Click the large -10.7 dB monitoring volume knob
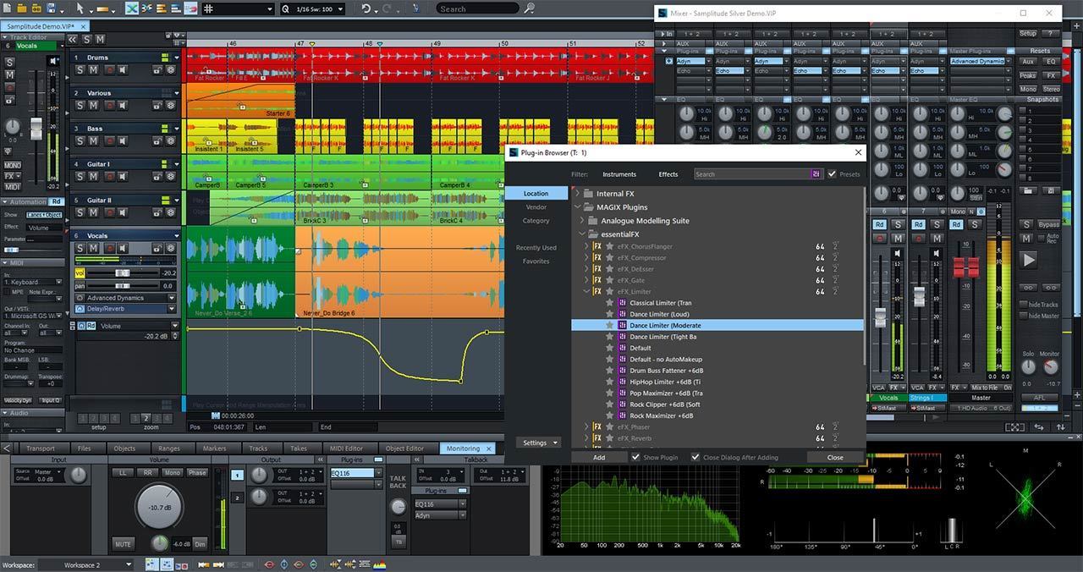Screen dimensions: 1083x572 coord(159,507)
